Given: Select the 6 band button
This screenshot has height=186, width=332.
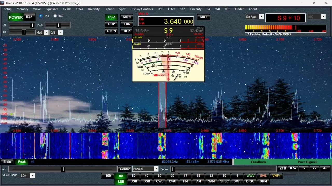Looking at the screenshot, I should 237,176.
